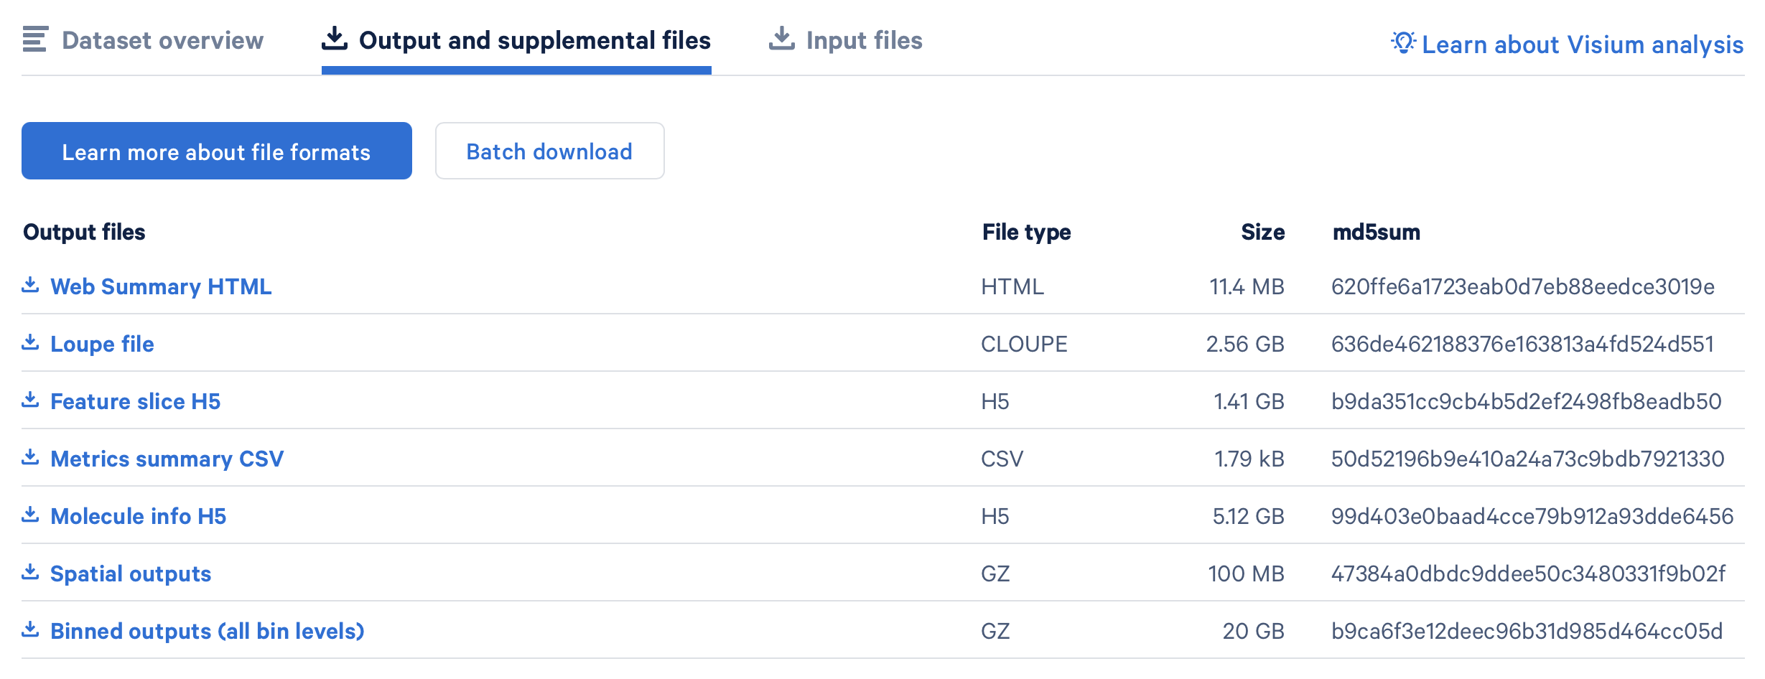
Task: Click the 5.12 GB size value
Action: 1249,516
